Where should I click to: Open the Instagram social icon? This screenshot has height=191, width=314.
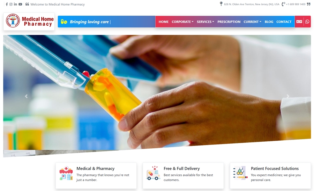click(x=11, y=4)
